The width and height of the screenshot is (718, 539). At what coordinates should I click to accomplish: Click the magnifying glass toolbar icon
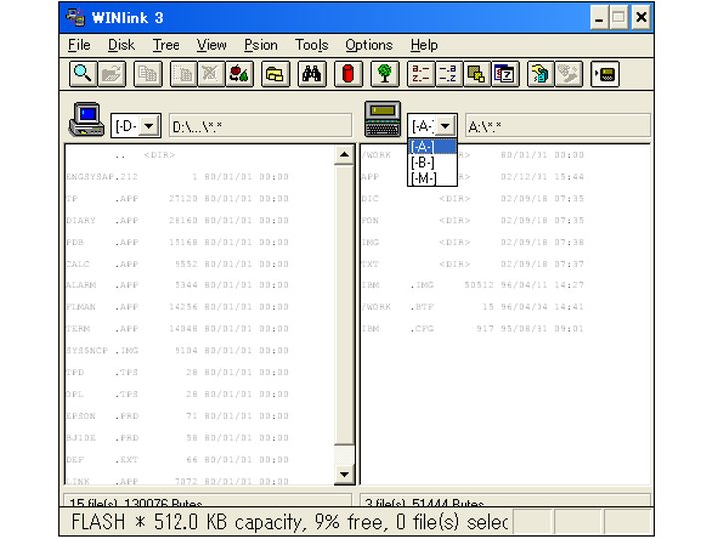83,74
